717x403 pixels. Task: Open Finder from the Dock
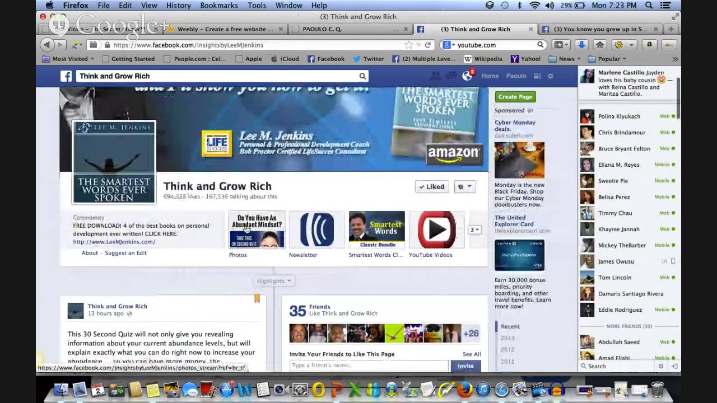point(60,390)
